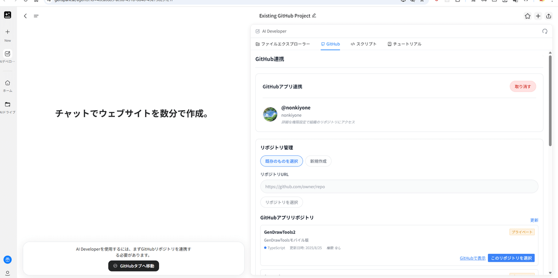Click the リポジトリを選択 button

point(281,202)
